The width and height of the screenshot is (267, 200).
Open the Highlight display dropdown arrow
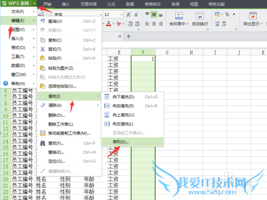coord(262,24)
